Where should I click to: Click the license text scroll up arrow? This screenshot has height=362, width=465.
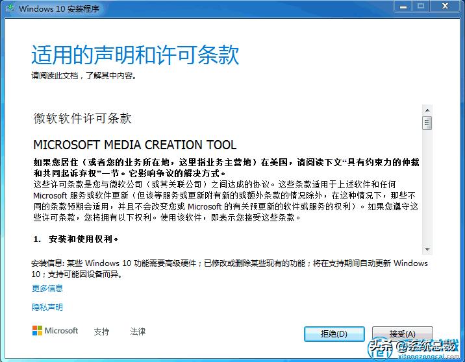coord(427,110)
